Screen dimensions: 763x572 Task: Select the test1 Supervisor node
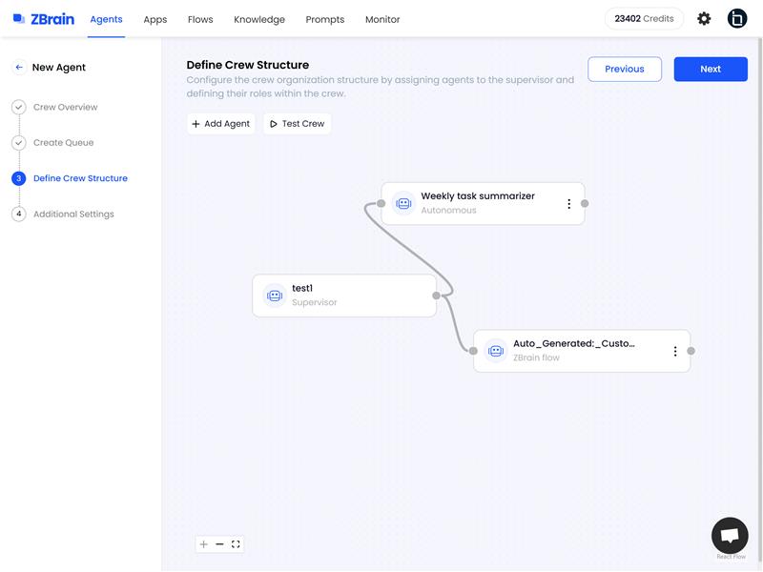tap(344, 296)
